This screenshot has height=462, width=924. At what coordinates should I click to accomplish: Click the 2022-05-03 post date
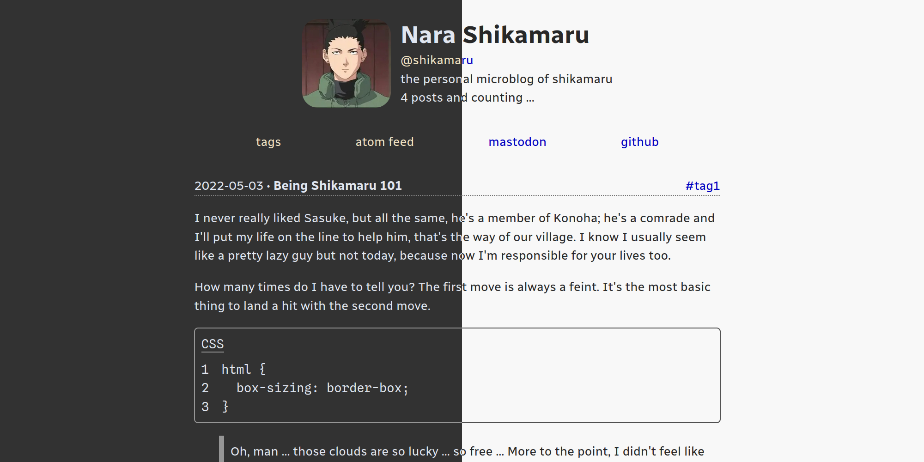229,186
